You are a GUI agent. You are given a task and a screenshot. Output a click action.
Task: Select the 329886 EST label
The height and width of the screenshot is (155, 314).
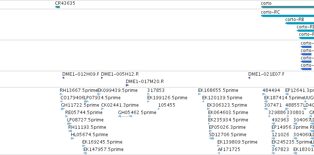coord(277,113)
